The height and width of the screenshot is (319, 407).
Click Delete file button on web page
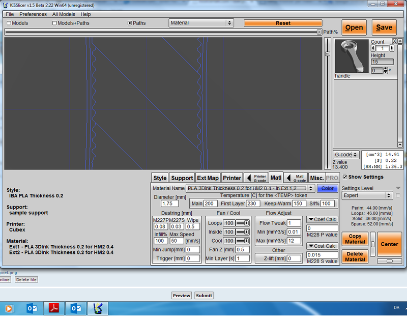click(x=26, y=279)
